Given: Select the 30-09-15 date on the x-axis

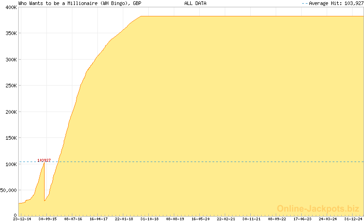Looking at the screenshot, I should click(47, 219).
